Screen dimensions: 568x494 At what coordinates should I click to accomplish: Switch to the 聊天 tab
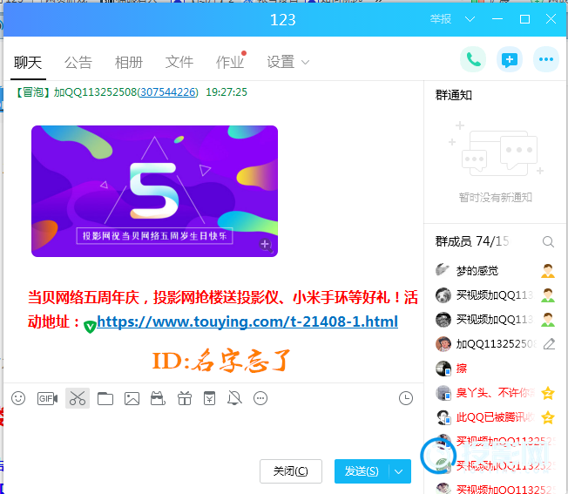click(x=28, y=62)
